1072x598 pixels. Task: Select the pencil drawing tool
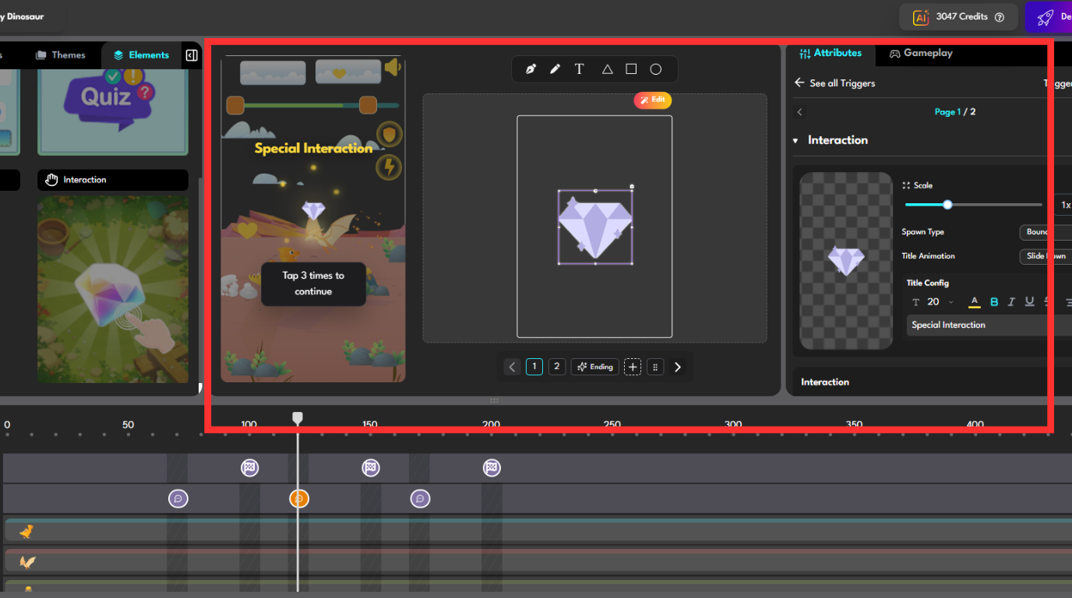[555, 69]
